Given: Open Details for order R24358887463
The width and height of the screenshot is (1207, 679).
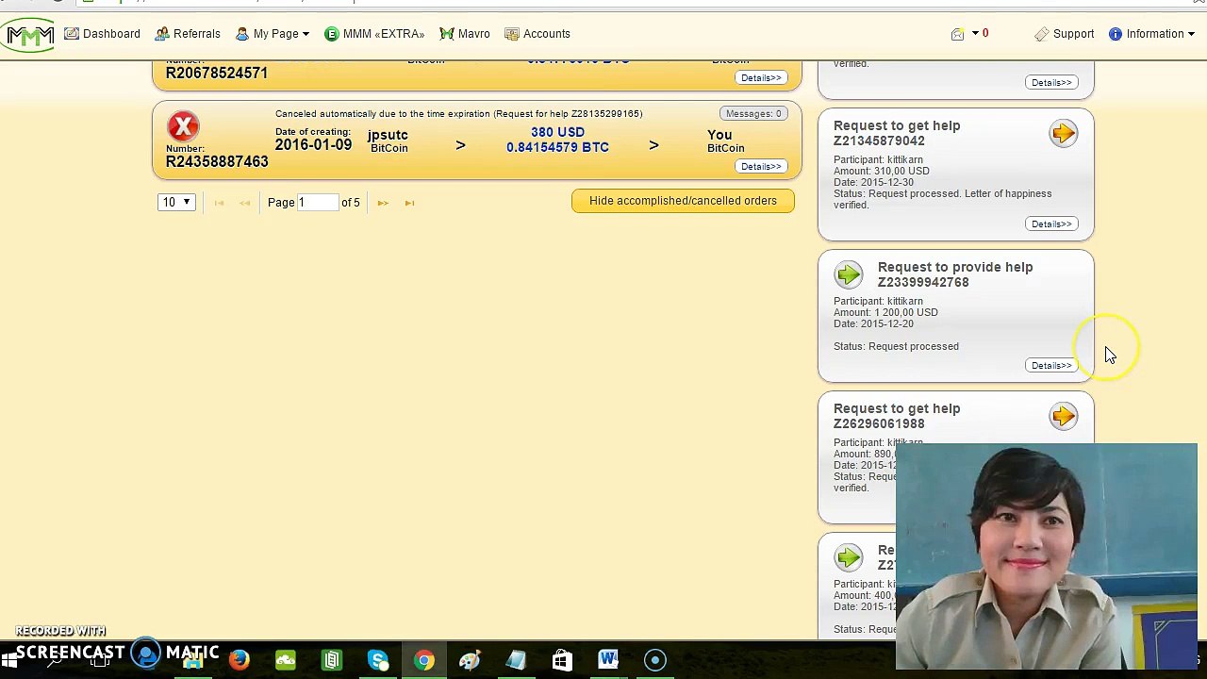Looking at the screenshot, I should [761, 166].
